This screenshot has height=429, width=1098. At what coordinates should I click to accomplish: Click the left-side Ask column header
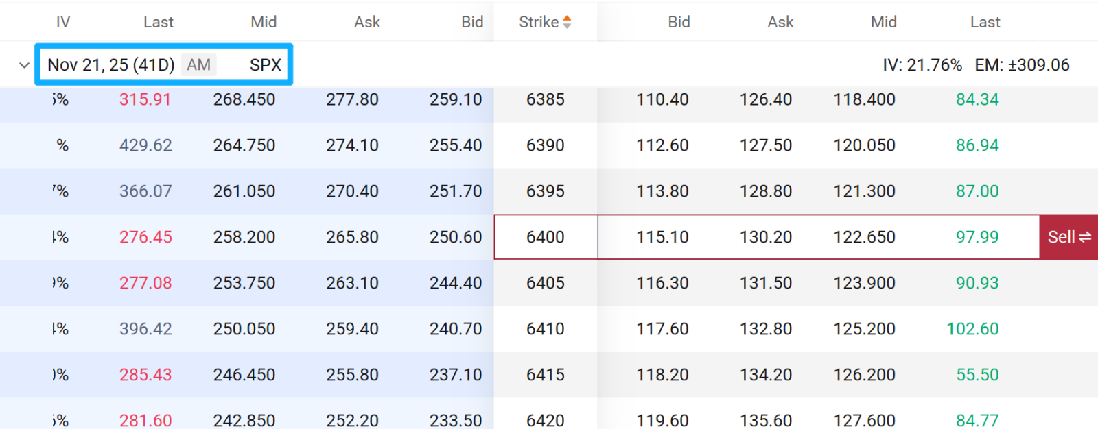tap(367, 22)
